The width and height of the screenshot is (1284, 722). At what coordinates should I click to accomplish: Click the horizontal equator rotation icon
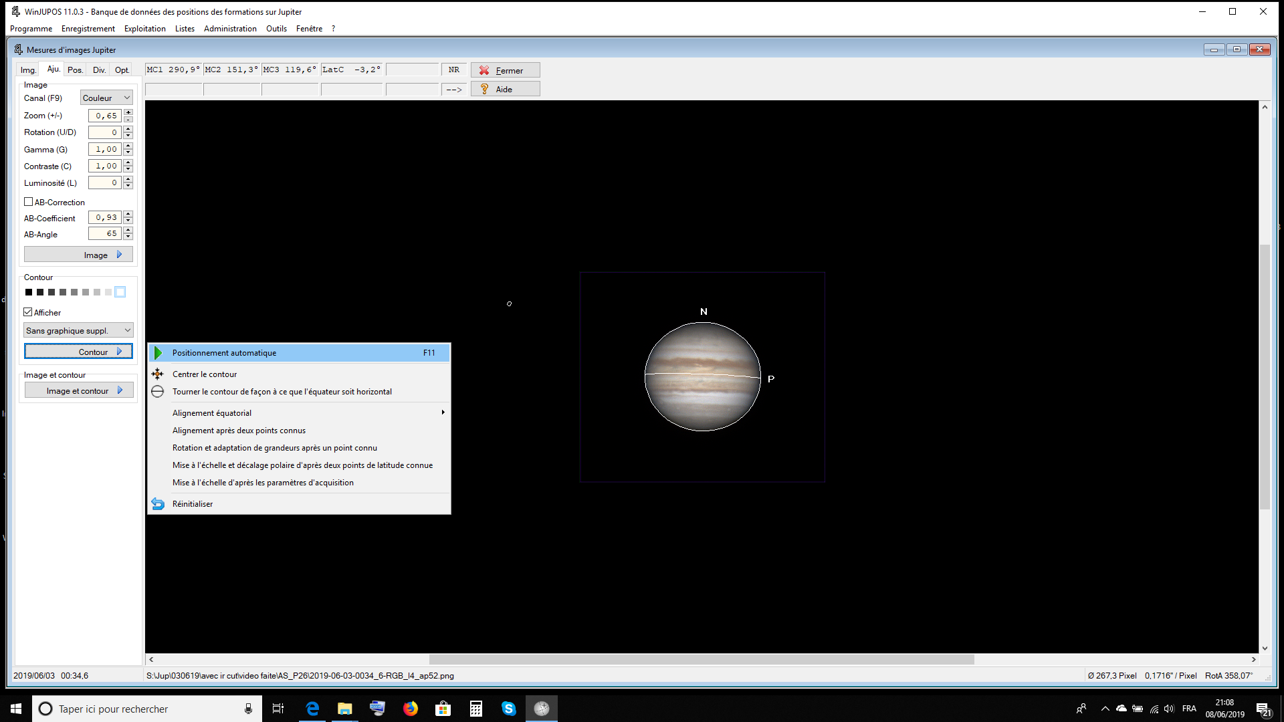[x=158, y=392]
